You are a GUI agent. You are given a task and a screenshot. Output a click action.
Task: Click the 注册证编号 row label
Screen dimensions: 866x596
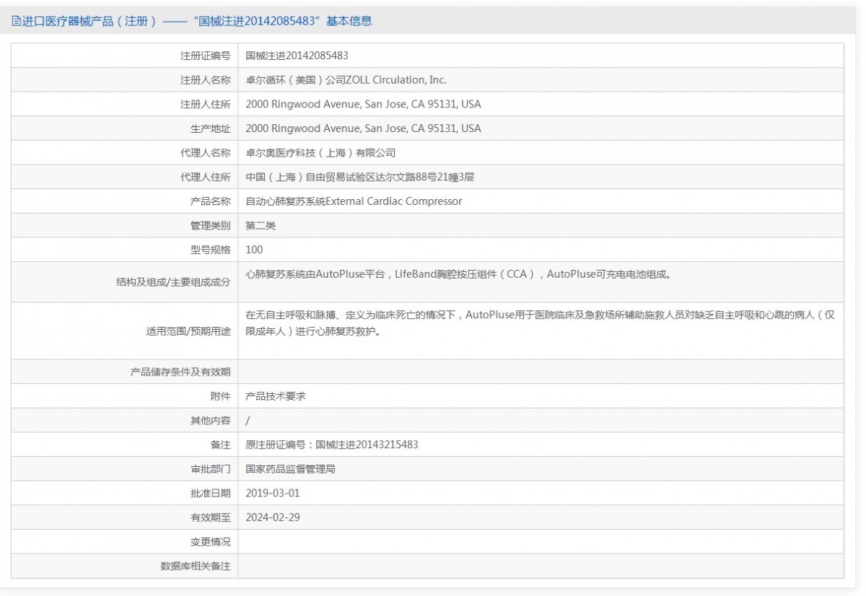[x=205, y=56]
